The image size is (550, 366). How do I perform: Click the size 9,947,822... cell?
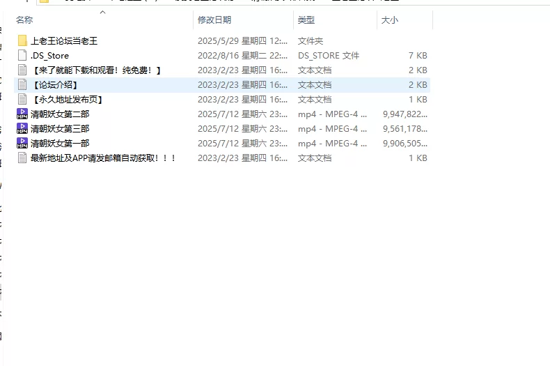405,114
